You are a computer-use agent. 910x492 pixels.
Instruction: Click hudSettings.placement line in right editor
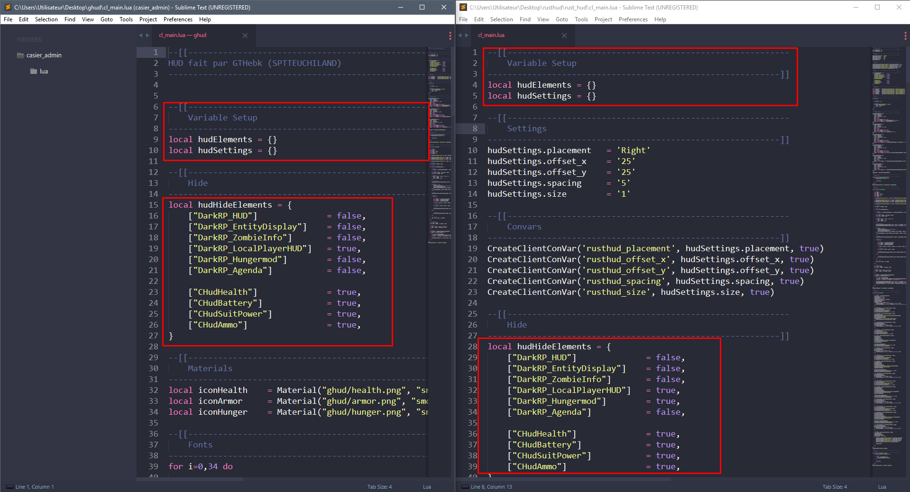569,150
